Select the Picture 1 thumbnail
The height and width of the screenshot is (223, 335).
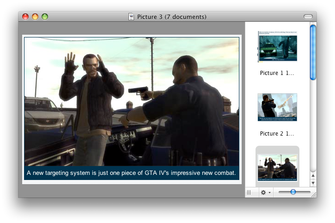coord(277,46)
